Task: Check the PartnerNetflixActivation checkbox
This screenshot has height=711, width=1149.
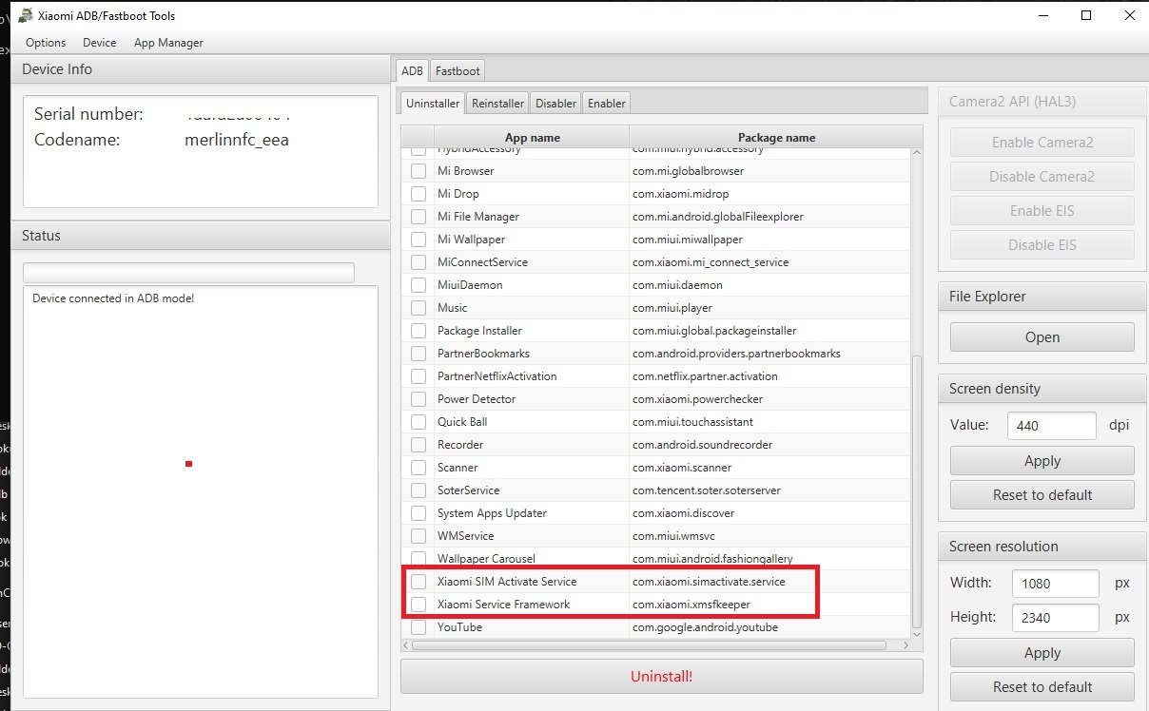Action: tap(419, 376)
